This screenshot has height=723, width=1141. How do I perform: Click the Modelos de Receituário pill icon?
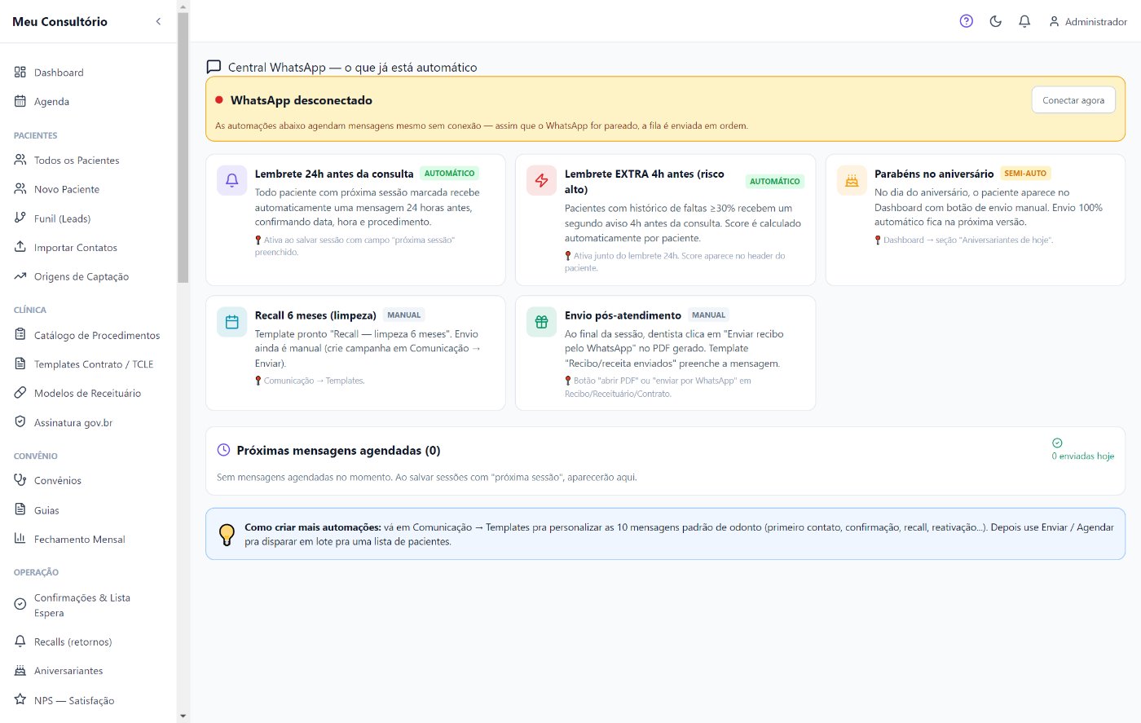[20, 393]
